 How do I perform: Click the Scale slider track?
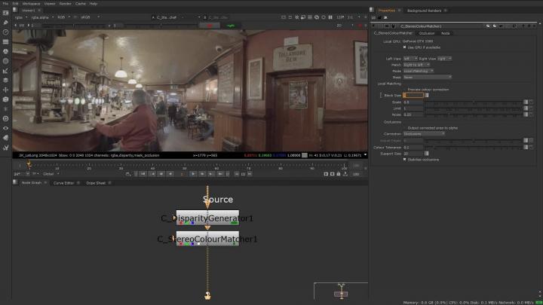[475, 102]
